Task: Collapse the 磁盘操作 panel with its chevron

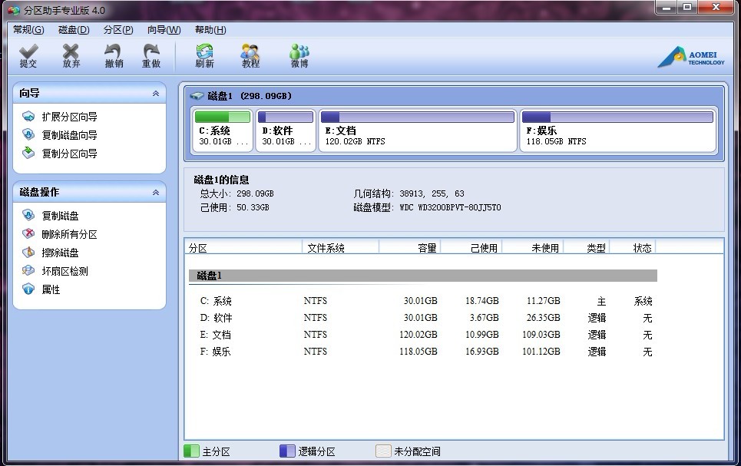Action: click(156, 193)
